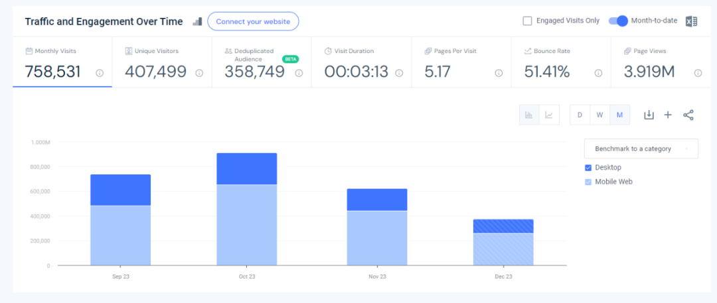Click the Desktop segment of the Oct 23 bar
717x303 pixels.
247,168
